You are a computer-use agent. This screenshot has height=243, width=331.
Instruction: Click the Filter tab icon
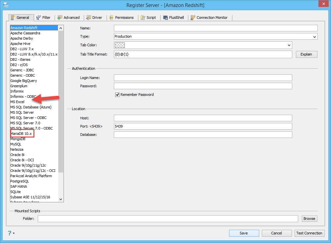[38, 18]
